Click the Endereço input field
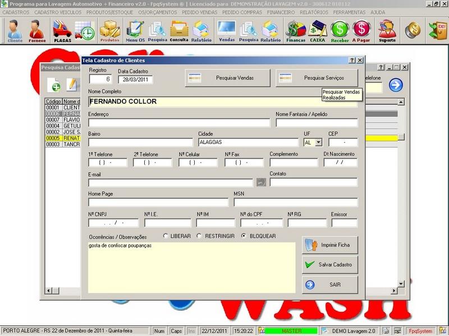This screenshot has width=449, height=336. 179,123
